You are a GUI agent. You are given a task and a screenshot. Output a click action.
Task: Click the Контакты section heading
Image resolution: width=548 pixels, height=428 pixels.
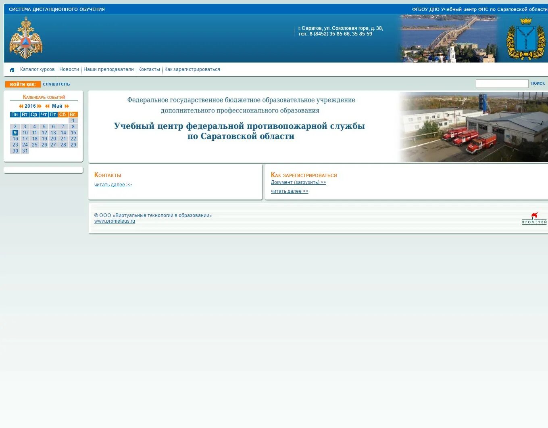pyautogui.click(x=108, y=175)
